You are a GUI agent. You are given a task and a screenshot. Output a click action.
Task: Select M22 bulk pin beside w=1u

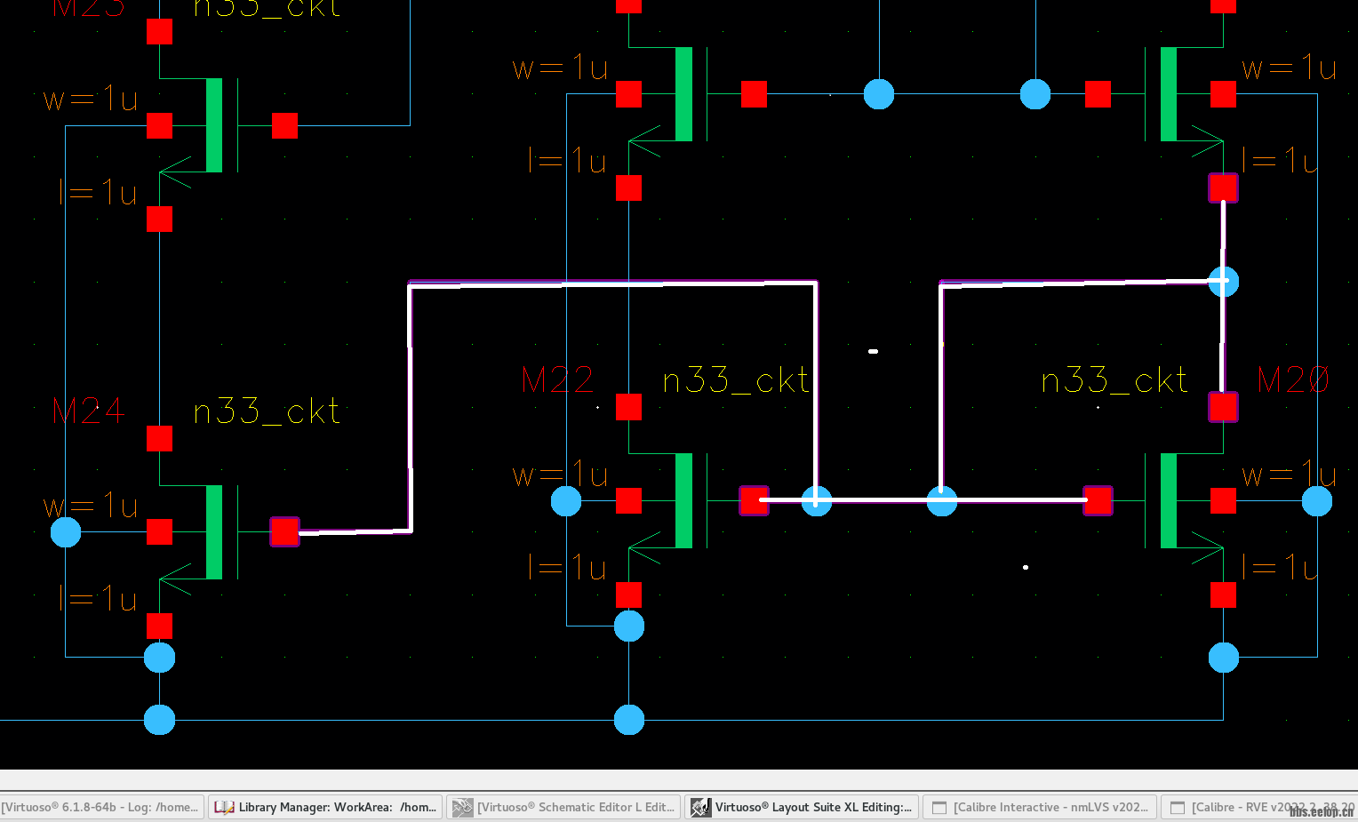628,500
